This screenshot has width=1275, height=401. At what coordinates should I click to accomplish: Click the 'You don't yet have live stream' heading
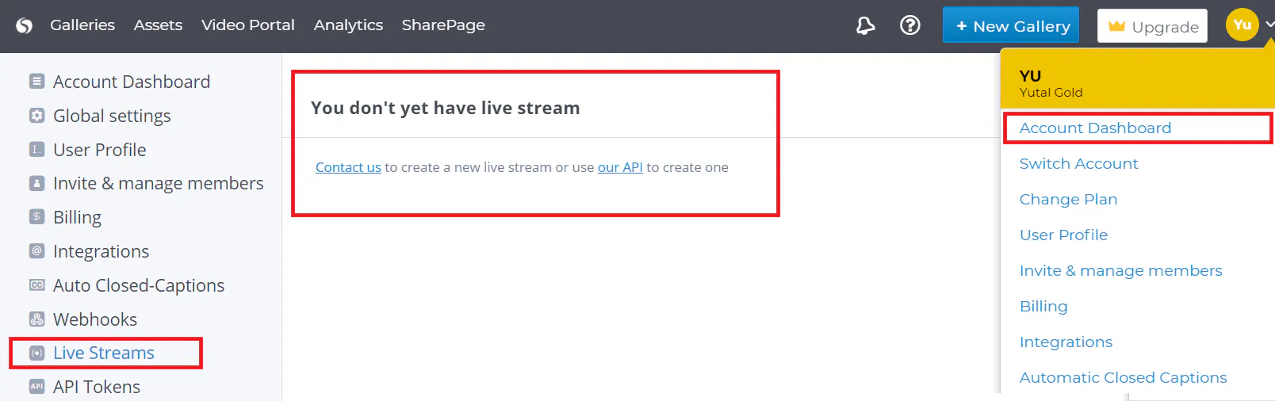[x=446, y=108]
